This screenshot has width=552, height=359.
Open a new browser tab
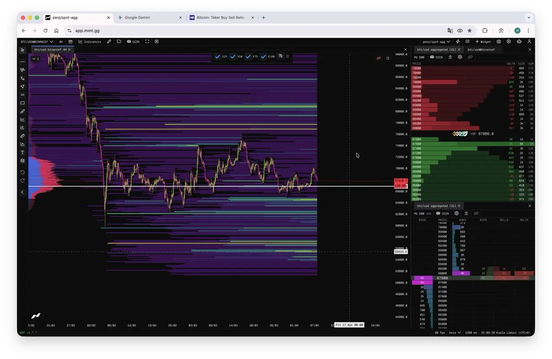pos(263,17)
